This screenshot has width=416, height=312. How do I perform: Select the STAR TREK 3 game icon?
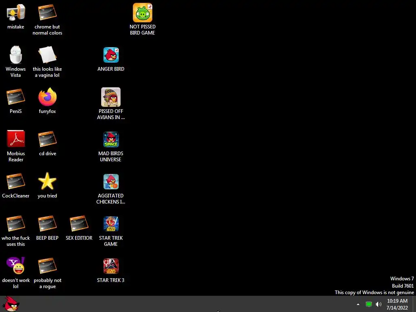pos(111,266)
